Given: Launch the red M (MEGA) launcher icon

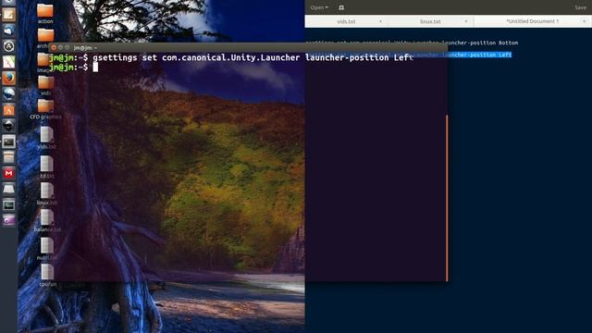Looking at the screenshot, I should coord(8,173).
